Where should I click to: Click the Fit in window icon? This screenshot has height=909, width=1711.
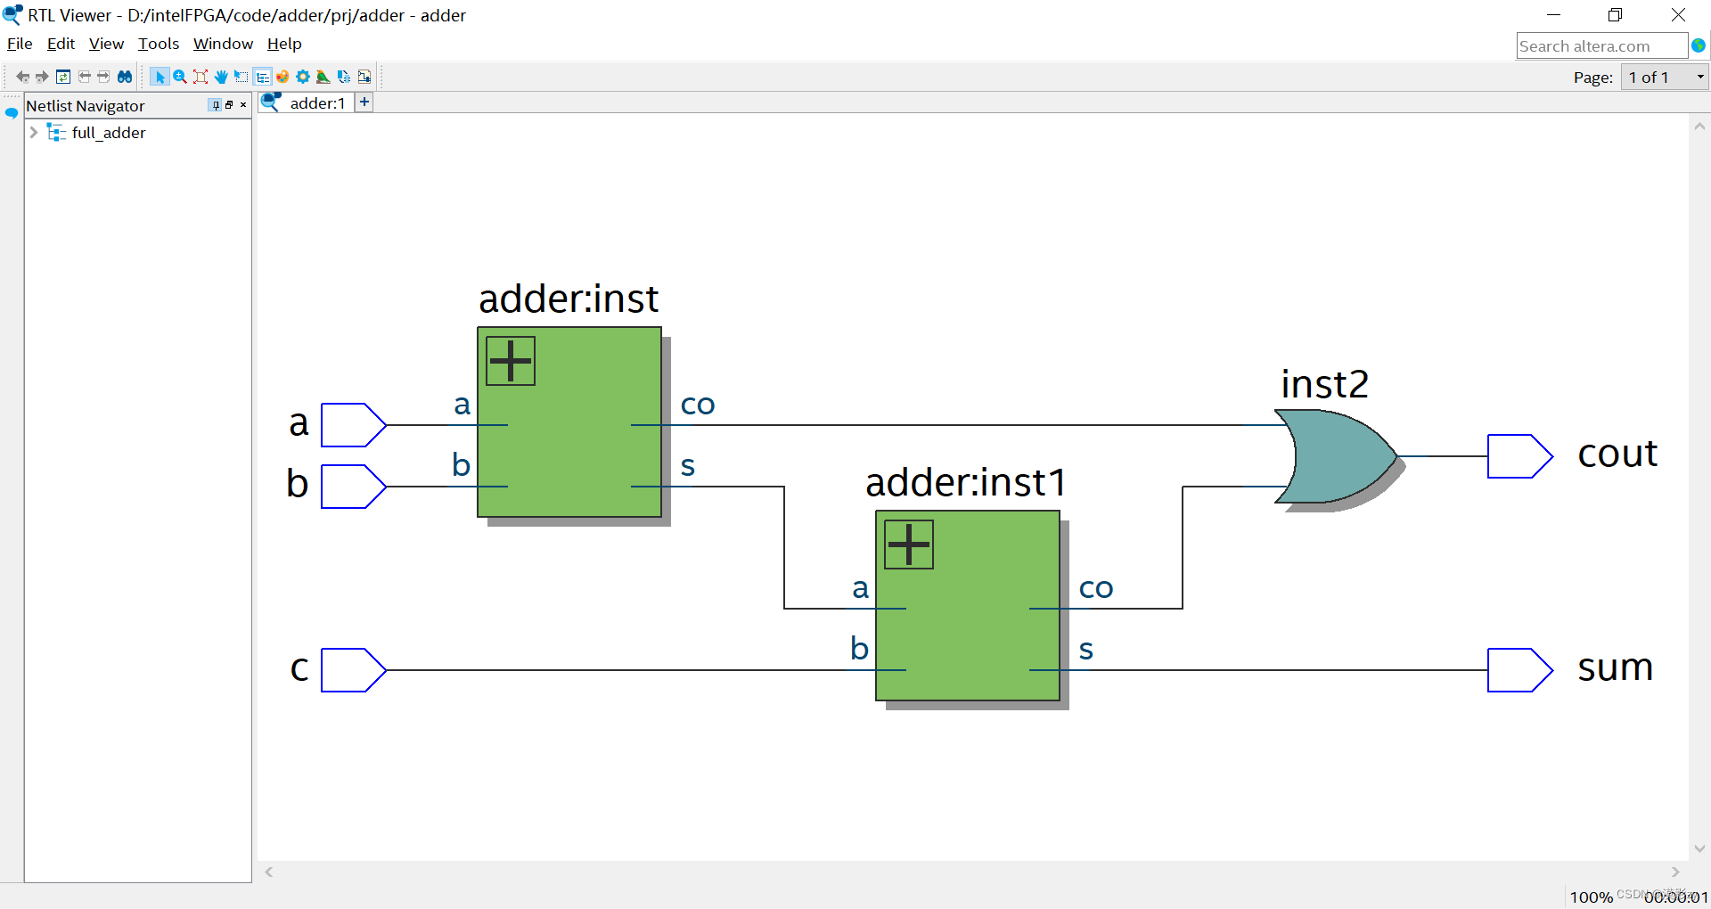point(201,77)
